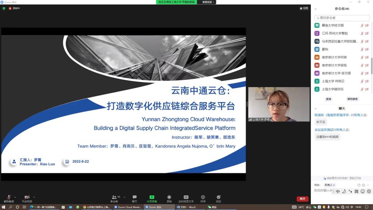Image resolution: width=373 pixels, height=210 pixels.
Task: Click the 邀请 invite button
Action: click(x=329, y=99)
